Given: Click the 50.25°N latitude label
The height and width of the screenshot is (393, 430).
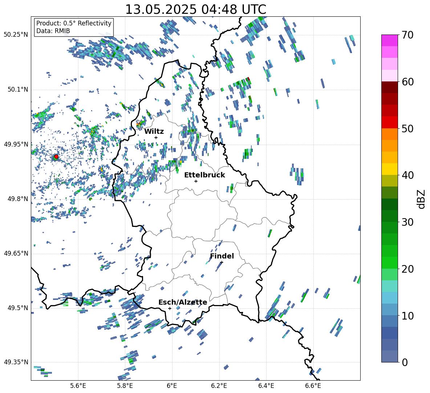Looking at the screenshot, I should click(16, 35).
